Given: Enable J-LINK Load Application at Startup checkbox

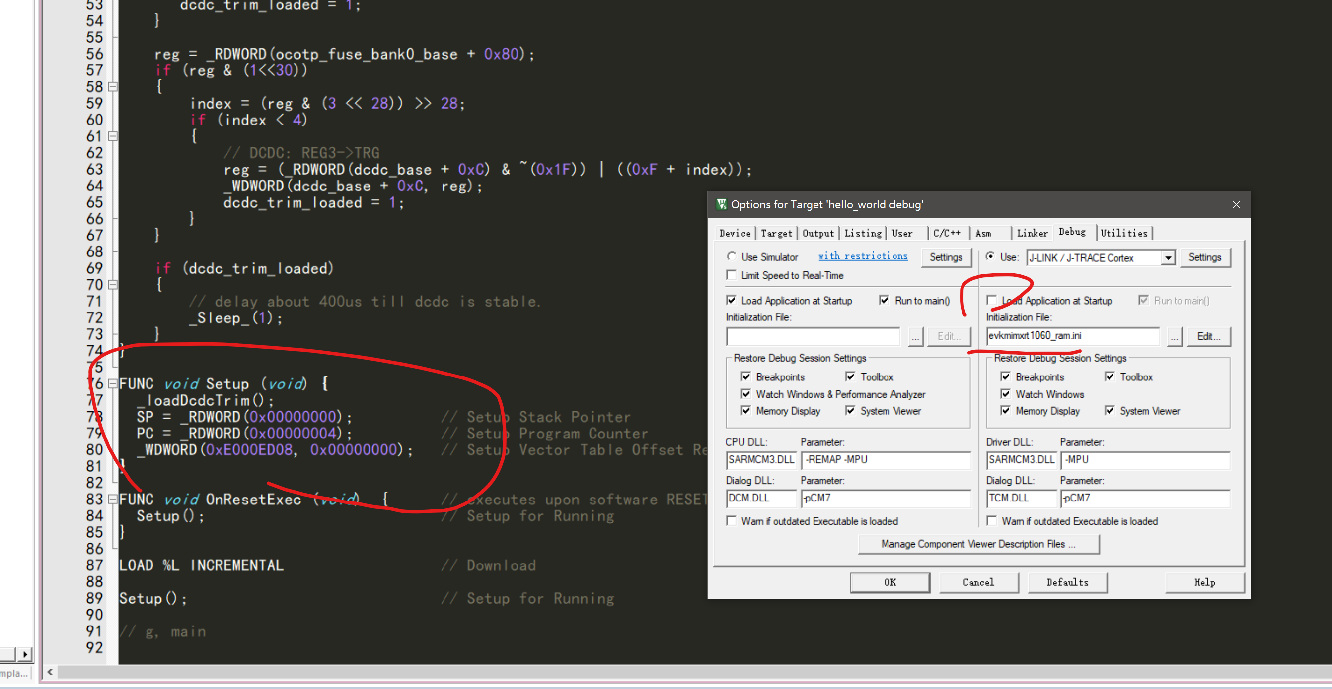Looking at the screenshot, I should tap(991, 301).
